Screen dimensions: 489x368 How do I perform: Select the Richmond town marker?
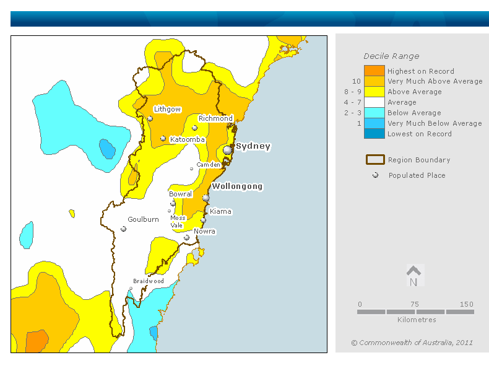(x=194, y=128)
